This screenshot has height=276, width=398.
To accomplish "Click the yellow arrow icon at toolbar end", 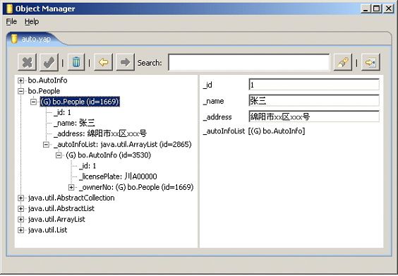I will click(370, 62).
